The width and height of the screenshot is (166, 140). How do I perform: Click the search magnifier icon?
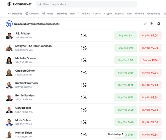[x=40, y=4]
